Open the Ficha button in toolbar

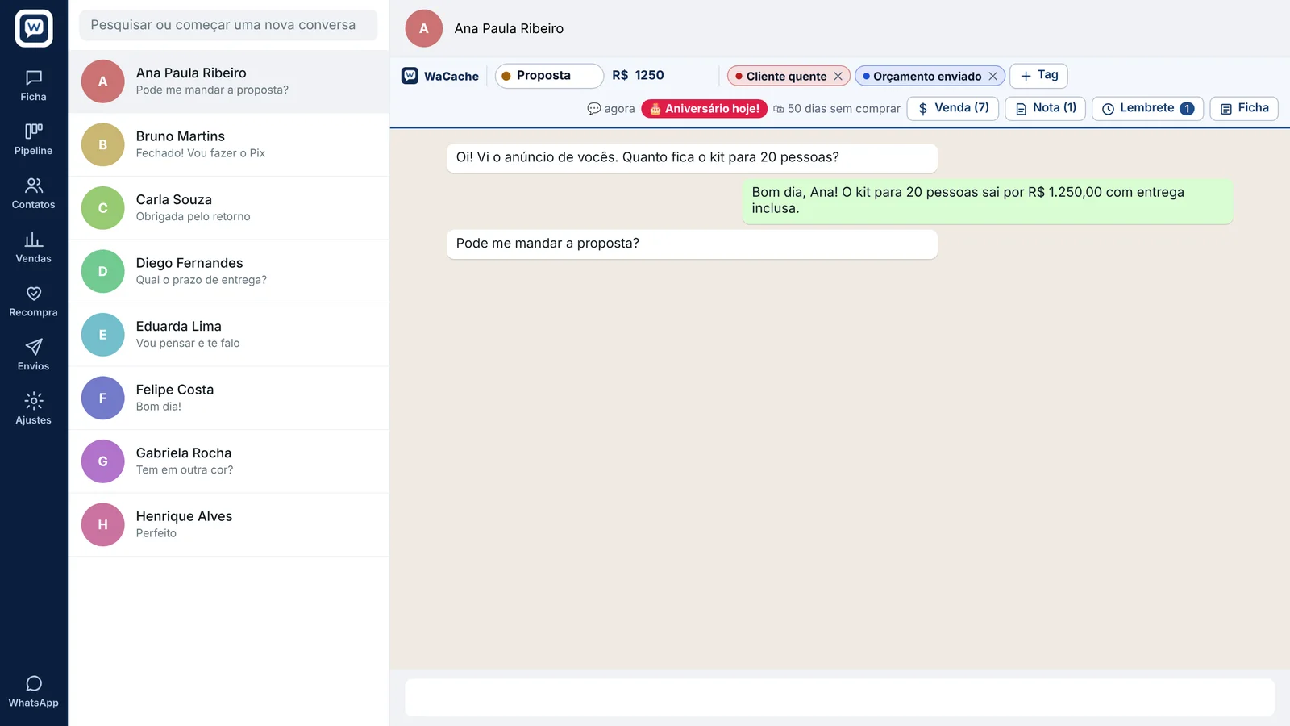1244,108
